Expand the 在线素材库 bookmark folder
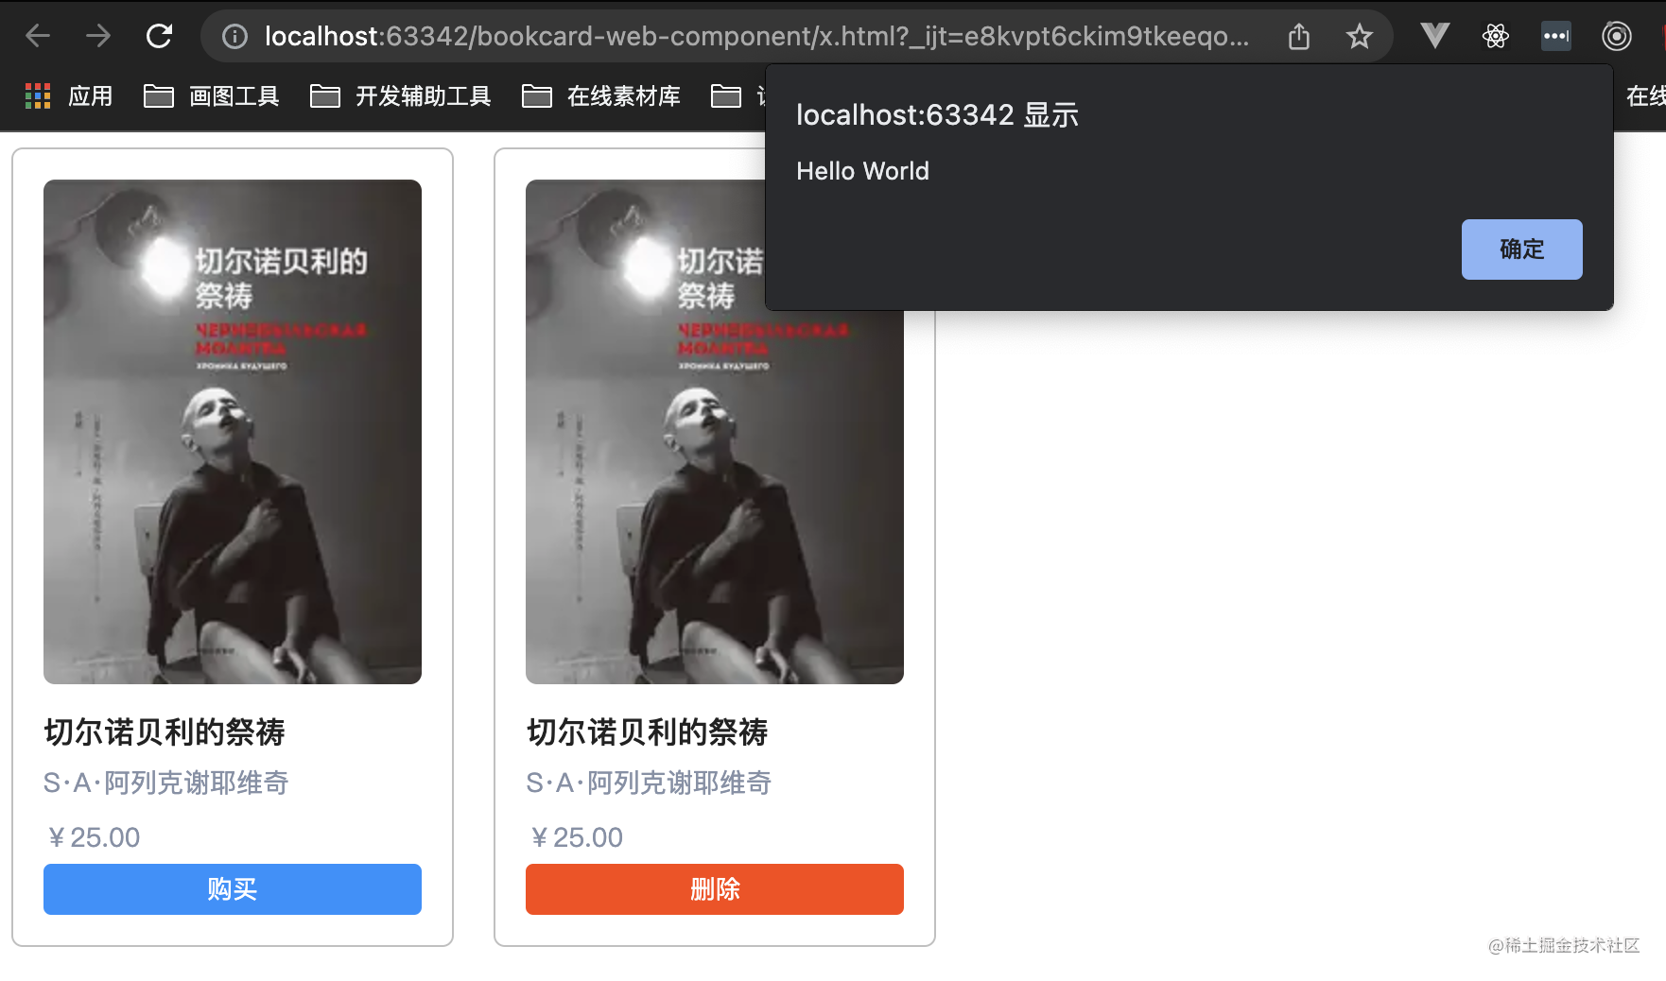Screen dimensions: 1666x981 click(x=600, y=95)
